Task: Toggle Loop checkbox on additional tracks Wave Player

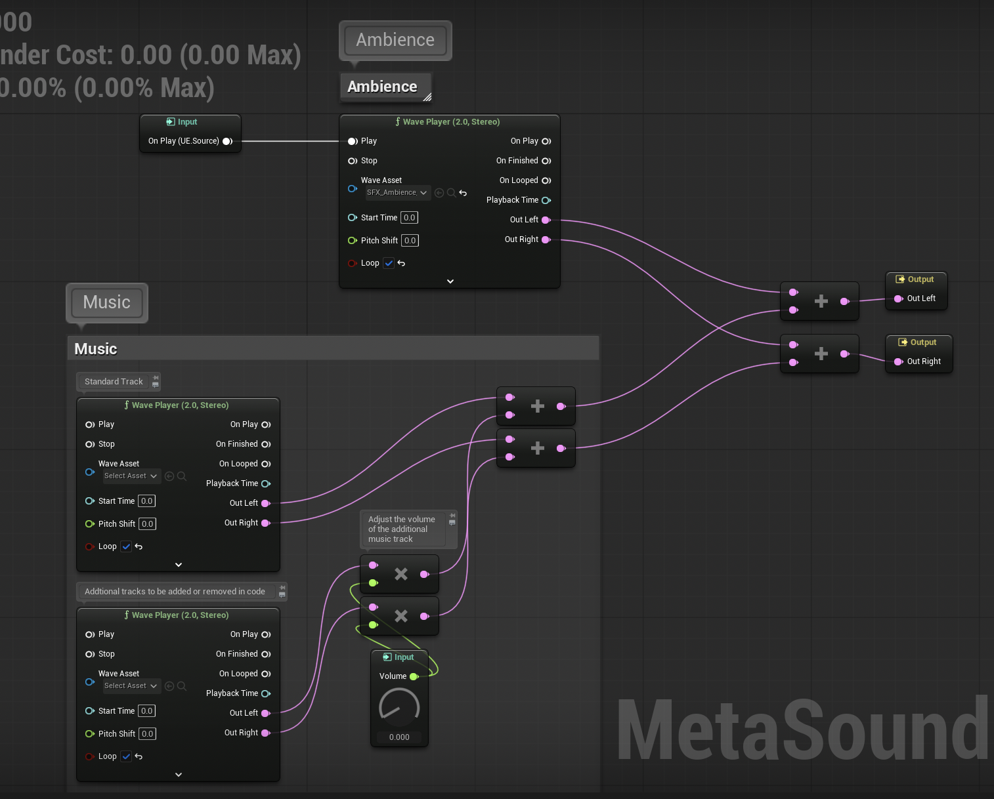Action: [x=126, y=756]
